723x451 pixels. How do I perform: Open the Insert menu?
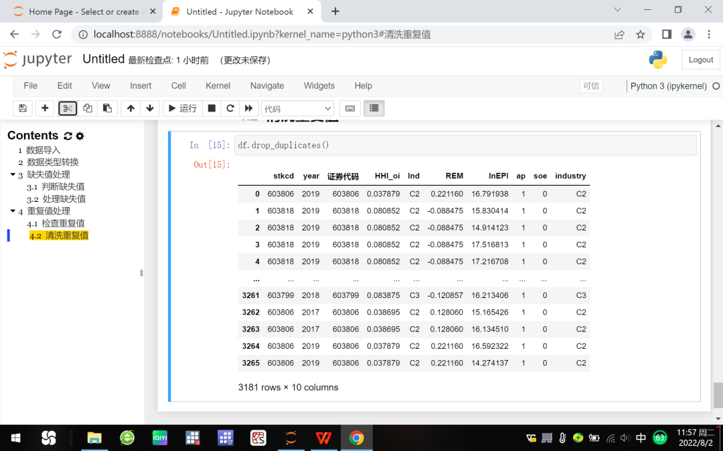pyautogui.click(x=141, y=86)
